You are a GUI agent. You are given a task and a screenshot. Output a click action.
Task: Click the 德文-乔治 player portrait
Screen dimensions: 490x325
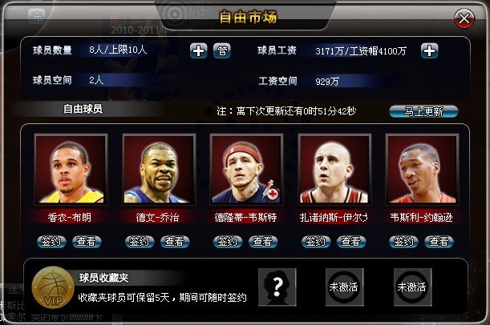tap(159, 170)
